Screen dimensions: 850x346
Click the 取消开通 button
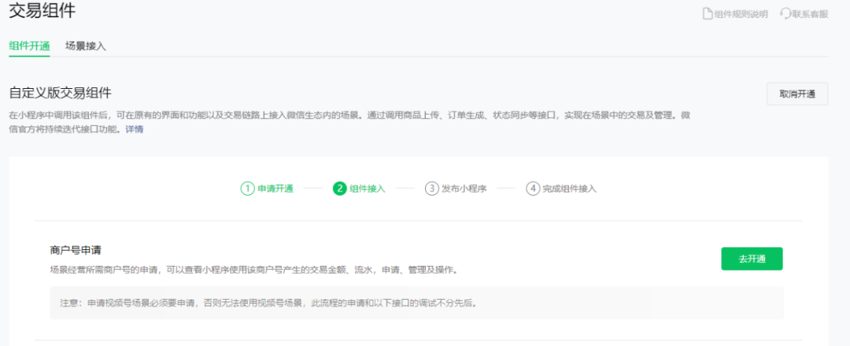[797, 94]
